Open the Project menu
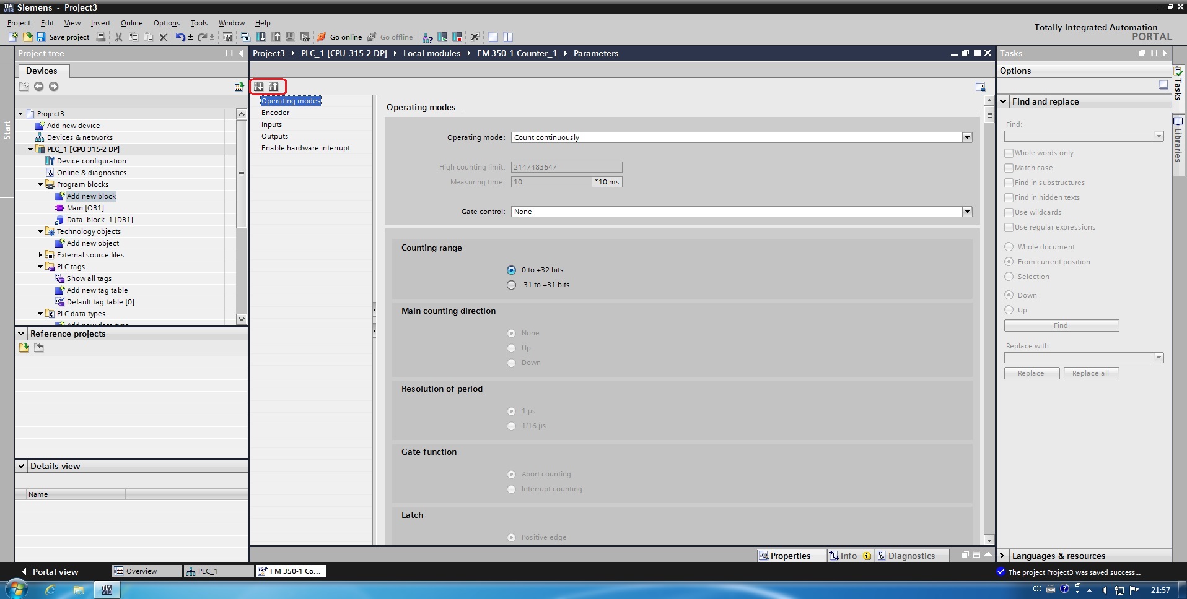This screenshot has width=1187, height=599. pyautogui.click(x=19, y=23)
